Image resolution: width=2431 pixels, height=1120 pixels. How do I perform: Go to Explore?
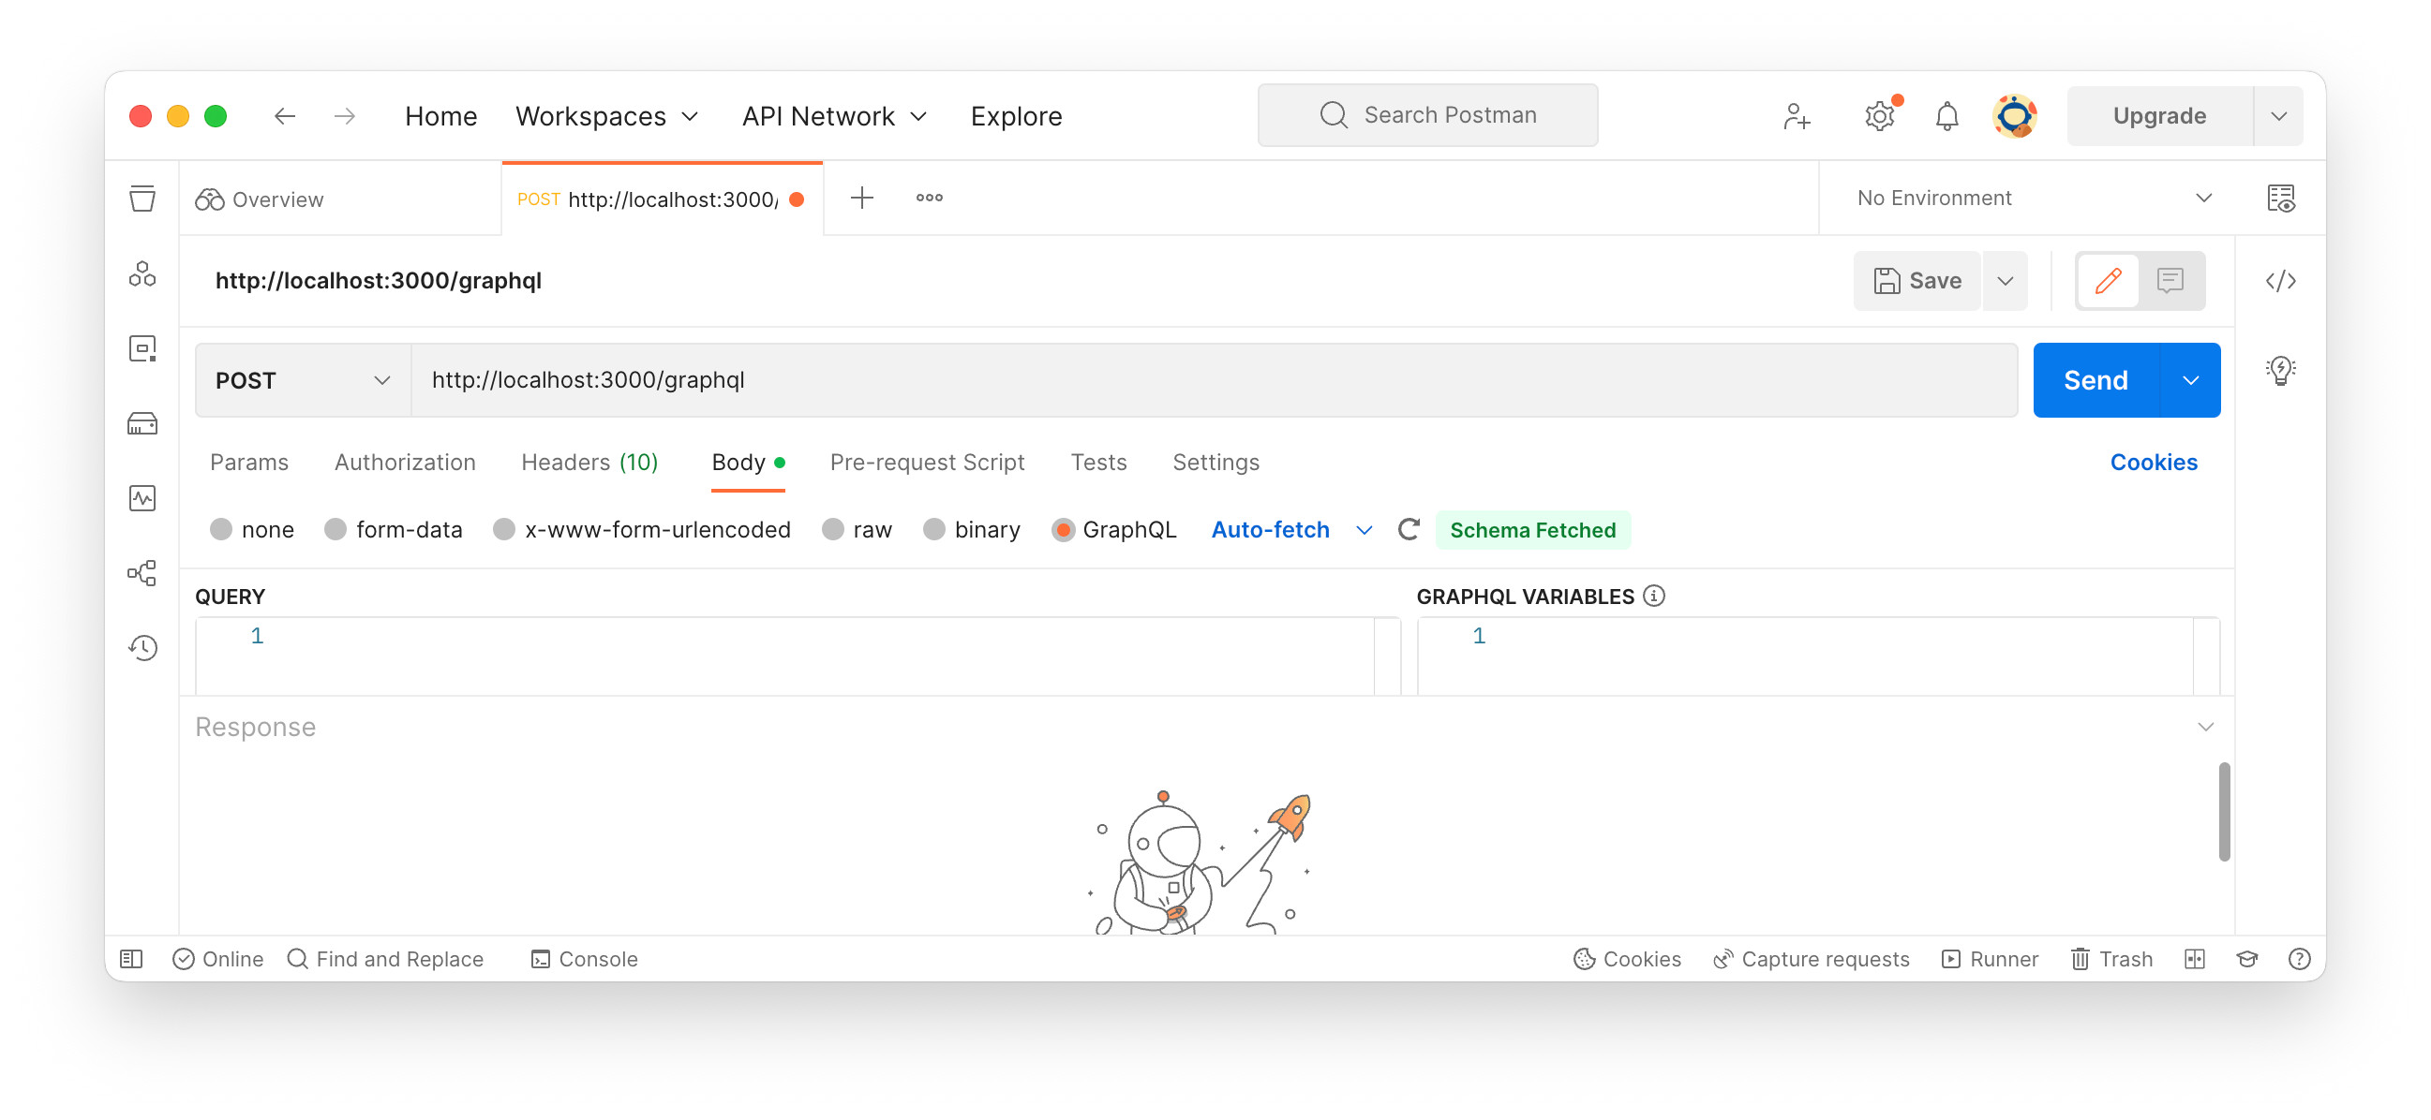(1016, 116)
